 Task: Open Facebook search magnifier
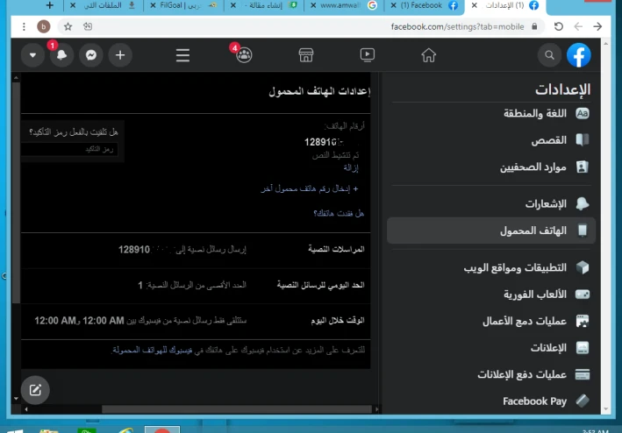(x=549, y=55)
